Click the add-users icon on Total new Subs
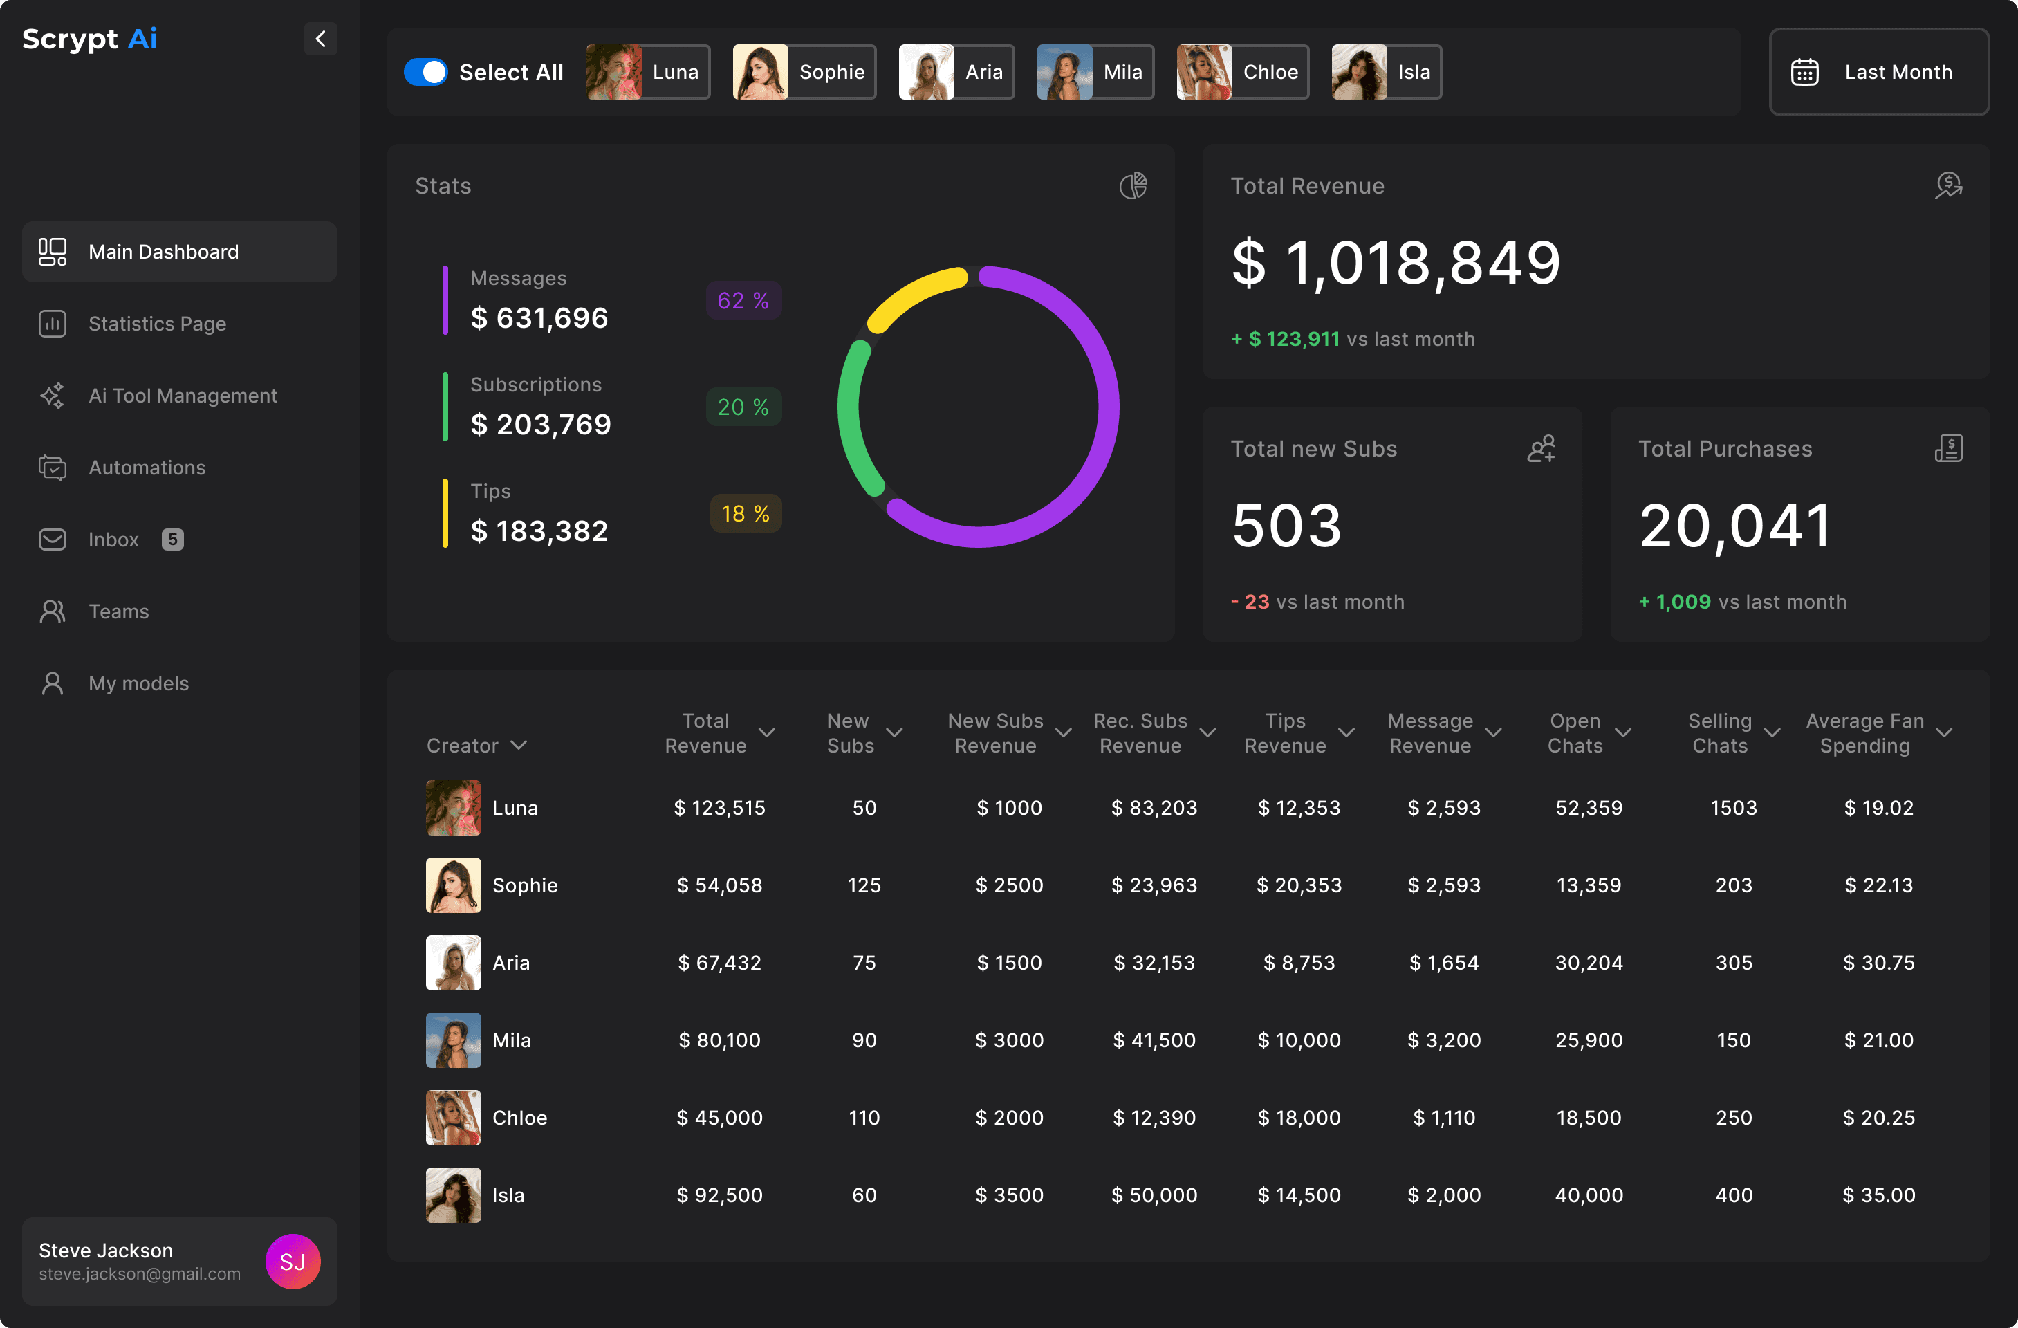This screenshot has width=2018, height=1328. tap(1541, 449)
